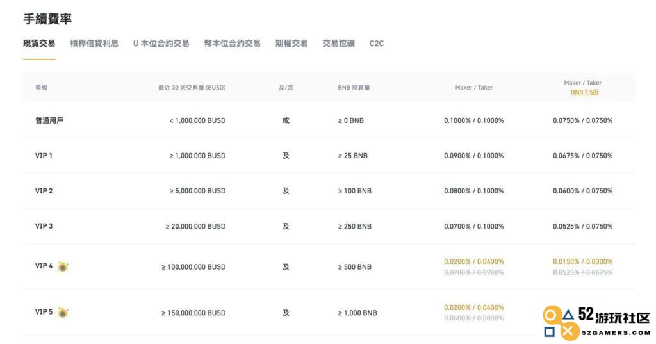Select the C2C tab
656x344 pixels.
pos(377,44)
